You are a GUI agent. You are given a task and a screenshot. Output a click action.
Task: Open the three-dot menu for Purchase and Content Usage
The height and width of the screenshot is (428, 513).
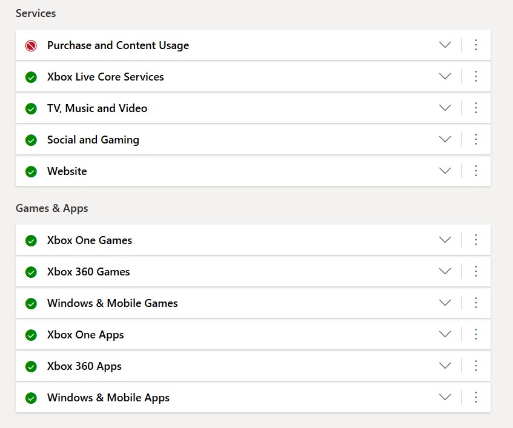coord(476,45)
